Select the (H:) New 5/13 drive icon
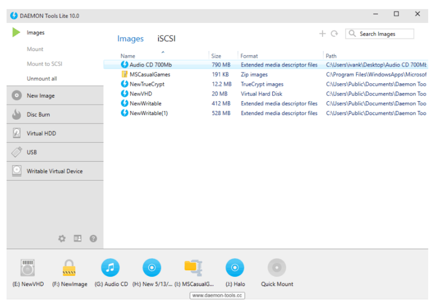Viewport: 437px width, 302px height. pos(152,268)
